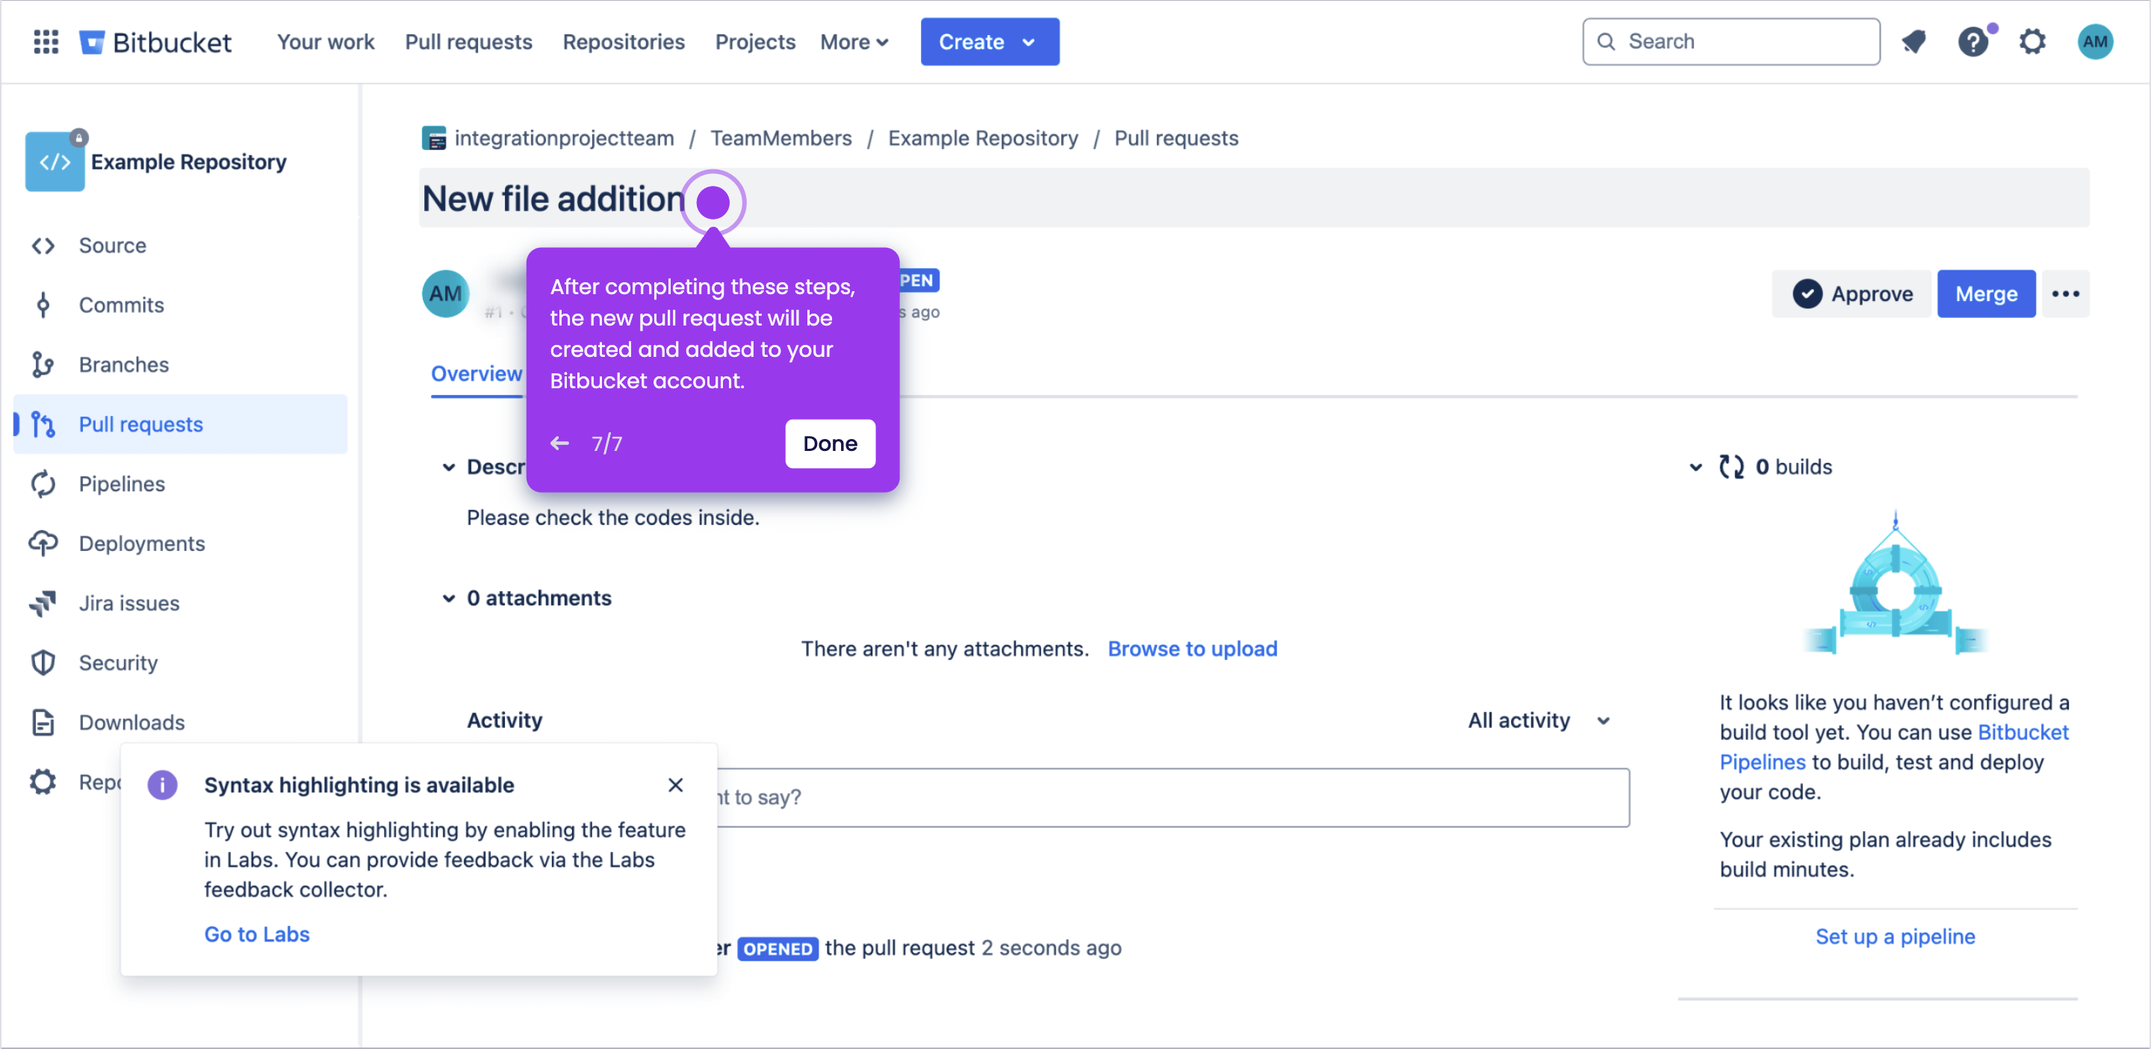Click the pipeline illustration image
This screenshot has width=2151, height=1049.
pyautogui.click(x=1896, y=582)
